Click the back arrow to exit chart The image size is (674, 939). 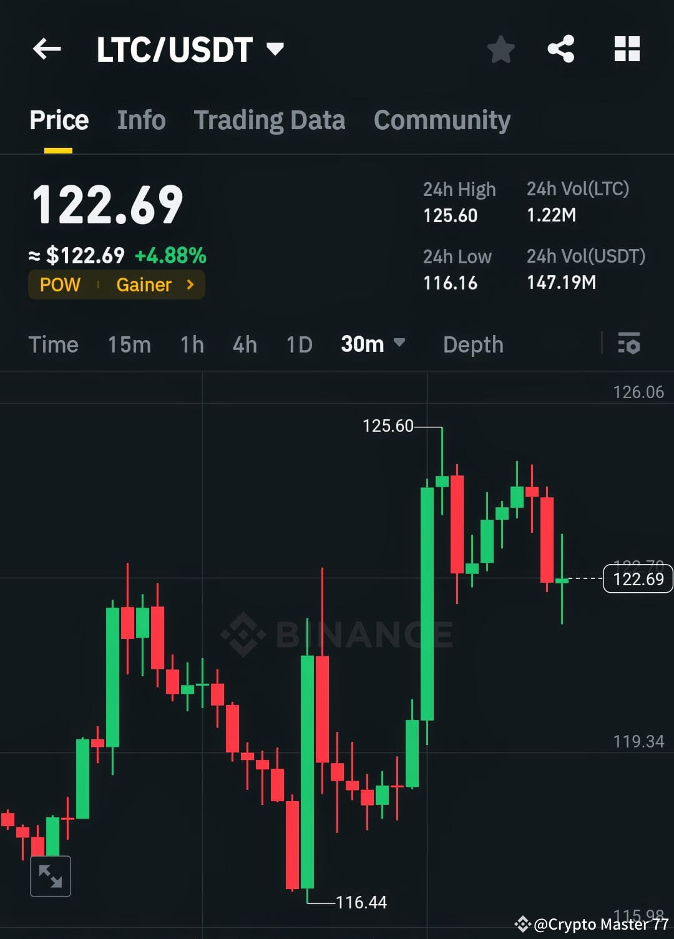pos(47,49)
